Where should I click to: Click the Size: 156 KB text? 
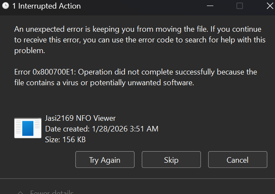(x=65, y=139)
